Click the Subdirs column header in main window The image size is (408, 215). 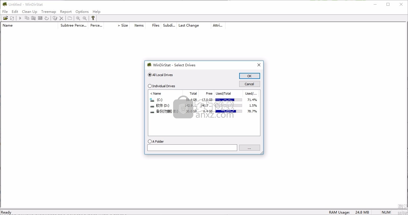tap(169, 25)
